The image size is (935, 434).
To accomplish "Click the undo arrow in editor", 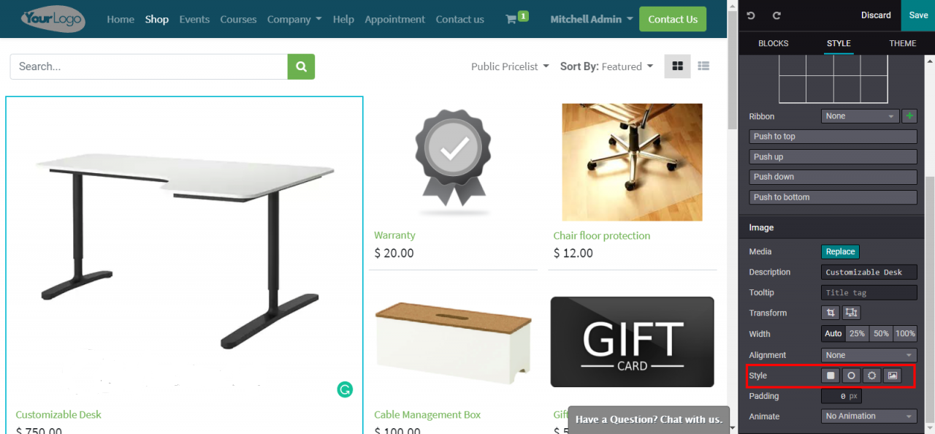I will pyautogui.click(x=752, y=15).
